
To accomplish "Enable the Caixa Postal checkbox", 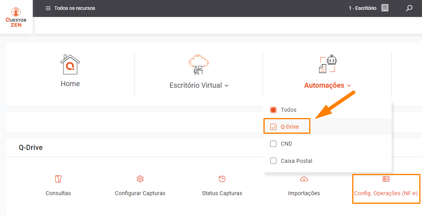I will tap(273, 161).
